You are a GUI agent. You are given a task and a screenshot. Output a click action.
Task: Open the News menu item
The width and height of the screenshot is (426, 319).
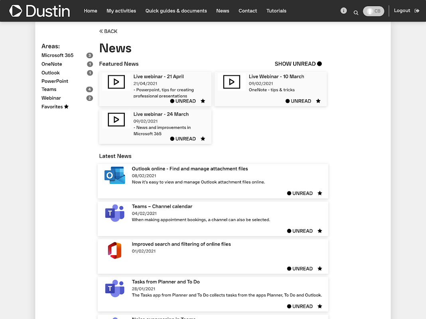tap(223, 11)
